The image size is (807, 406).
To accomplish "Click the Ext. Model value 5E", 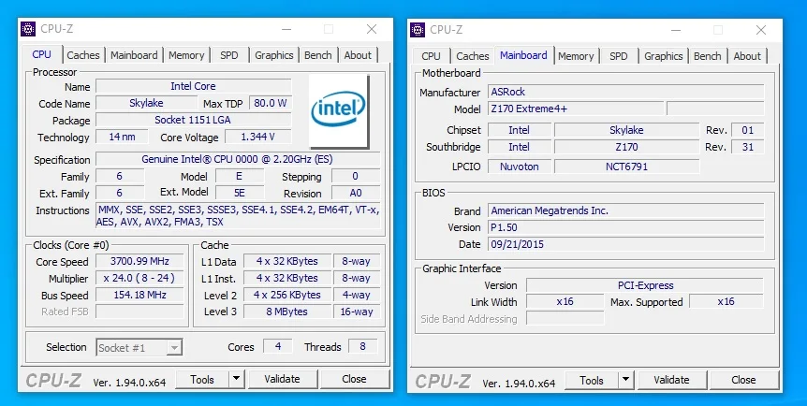I will point(240,193).
